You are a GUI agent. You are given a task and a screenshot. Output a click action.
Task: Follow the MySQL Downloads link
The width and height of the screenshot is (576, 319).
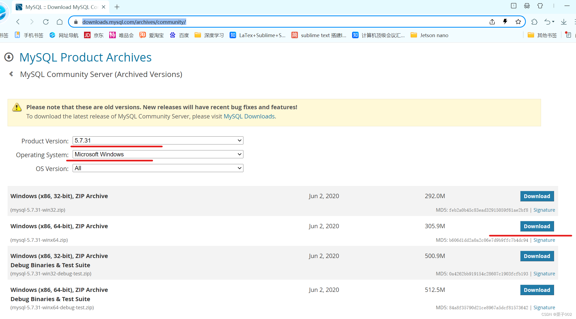(249, 116)
